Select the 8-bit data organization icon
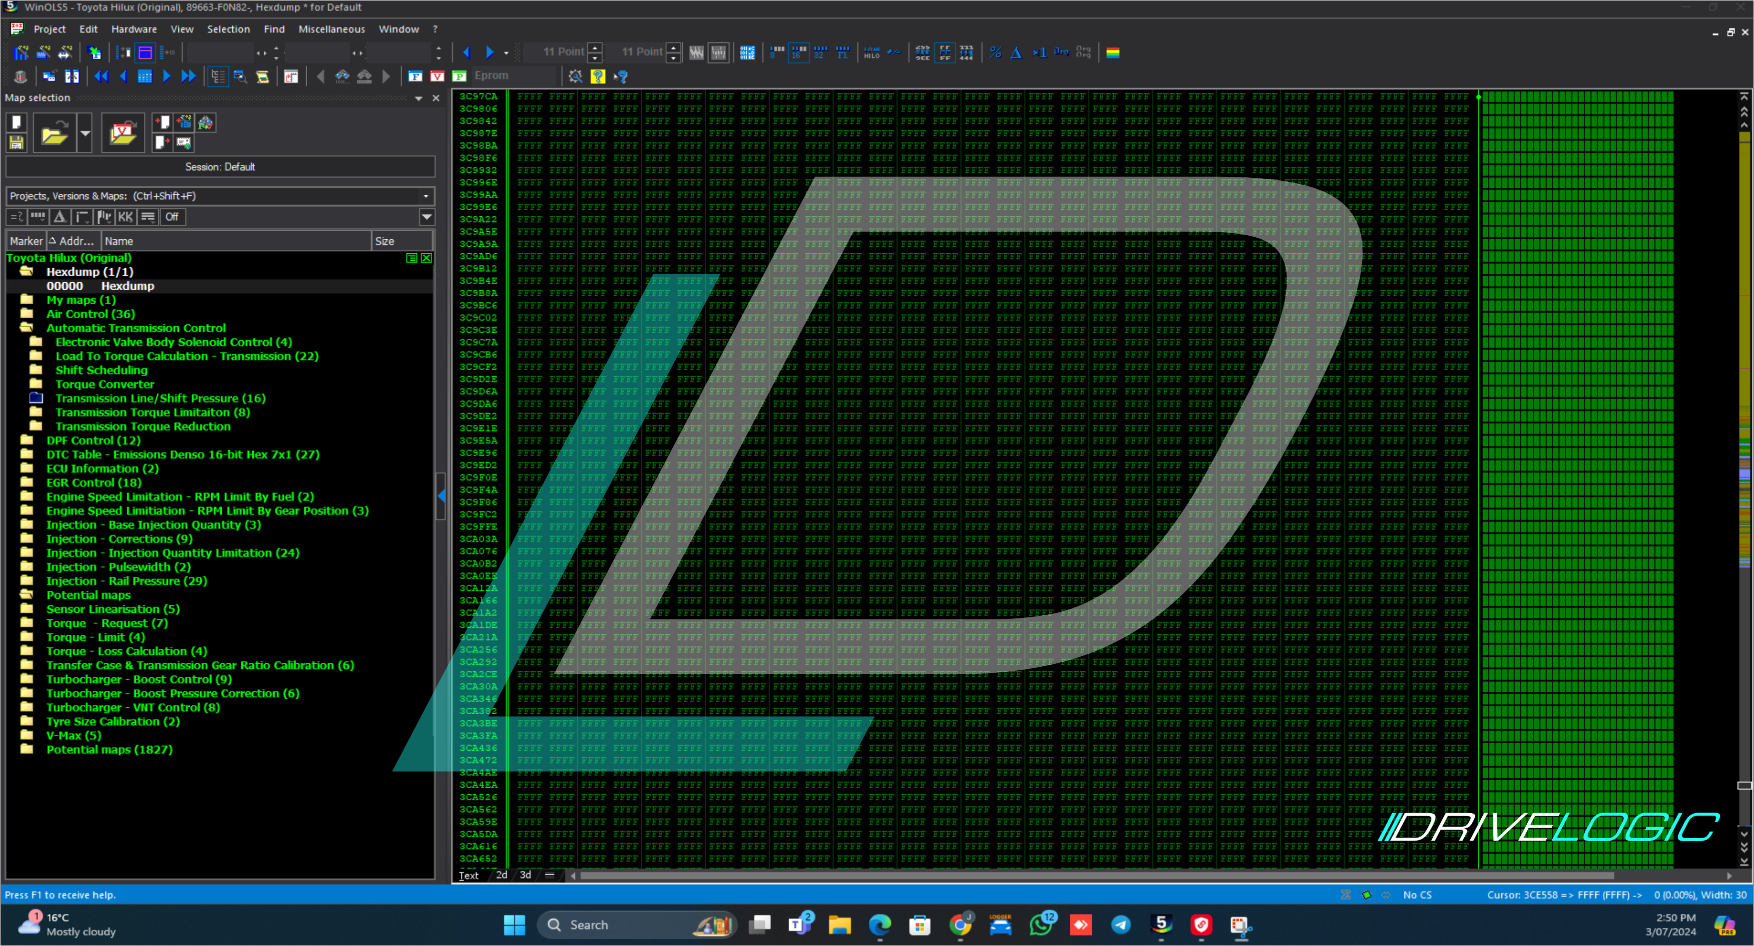The height and width of the screenshot is (946, 1754). 777,52
